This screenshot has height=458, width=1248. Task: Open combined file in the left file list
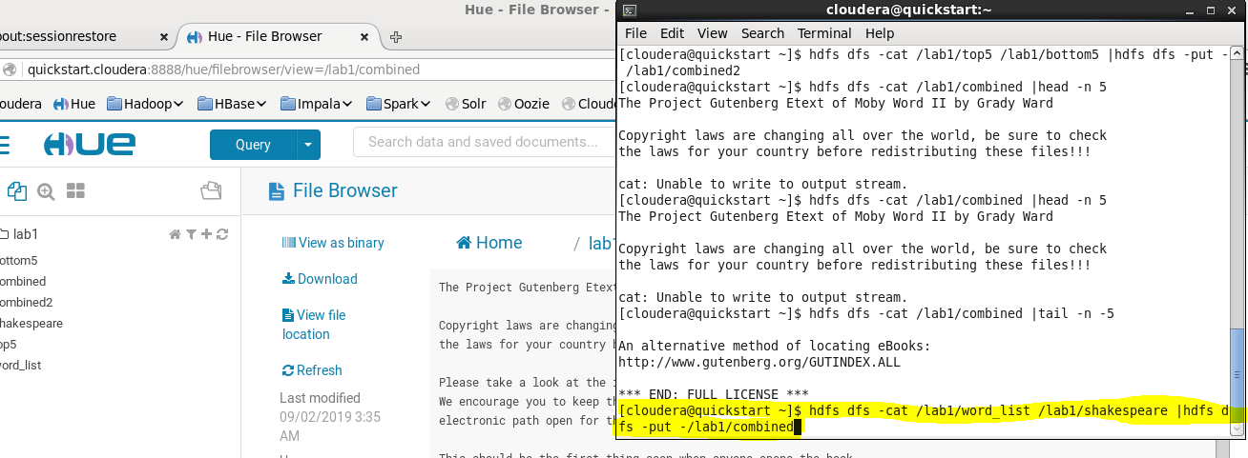(23, 281)
